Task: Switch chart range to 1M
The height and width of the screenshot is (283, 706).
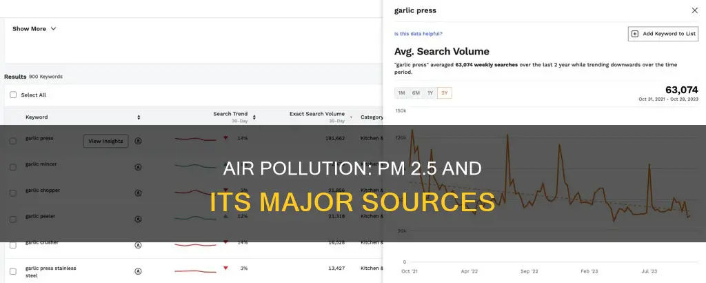Action: pos(402,92)
